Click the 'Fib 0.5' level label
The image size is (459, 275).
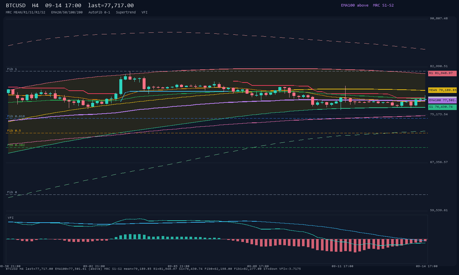tap(14, 131)
